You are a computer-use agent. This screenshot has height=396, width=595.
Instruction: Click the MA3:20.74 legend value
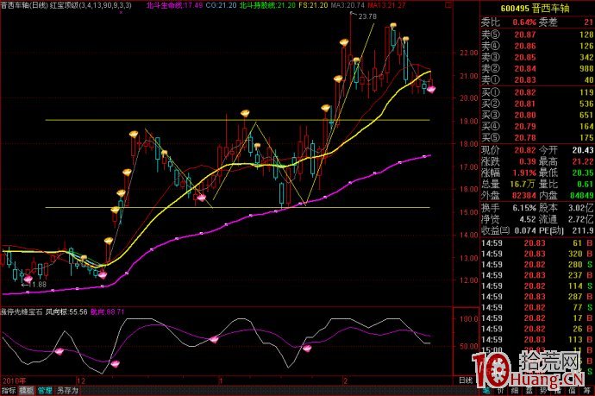(348, 5)
